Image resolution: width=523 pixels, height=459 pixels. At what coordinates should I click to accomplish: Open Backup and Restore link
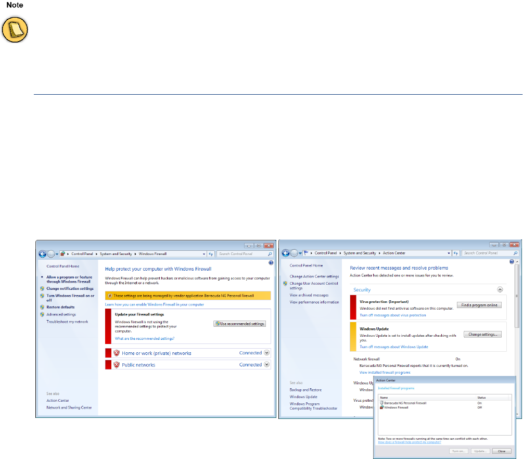click(305, 390)
